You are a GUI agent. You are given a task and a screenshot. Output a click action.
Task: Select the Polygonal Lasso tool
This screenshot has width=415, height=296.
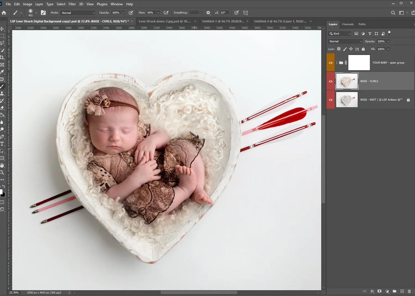pos(2,43)
